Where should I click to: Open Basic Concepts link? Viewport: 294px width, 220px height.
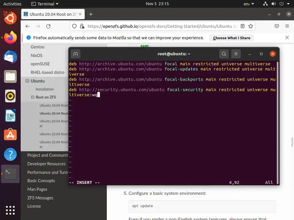(x=41, y=181)
